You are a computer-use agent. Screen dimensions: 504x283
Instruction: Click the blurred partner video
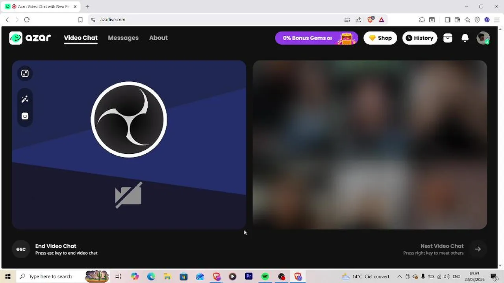pyautogui.click(x=370, y=145)
